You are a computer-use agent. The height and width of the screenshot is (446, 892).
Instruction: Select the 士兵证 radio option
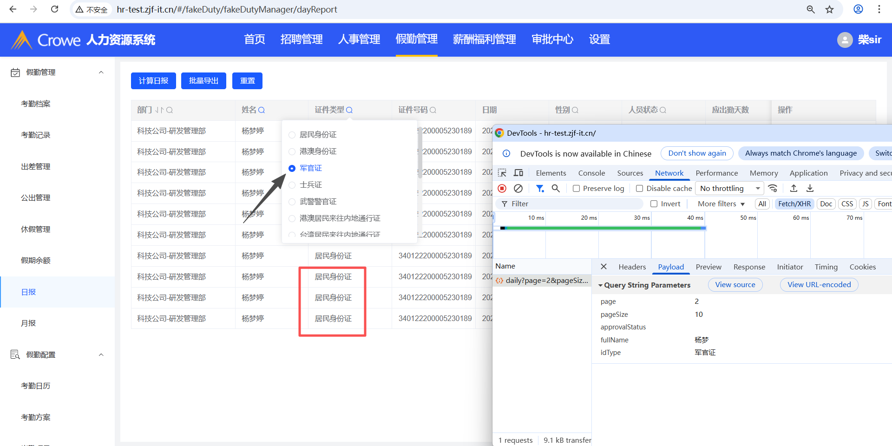point(292,185)
